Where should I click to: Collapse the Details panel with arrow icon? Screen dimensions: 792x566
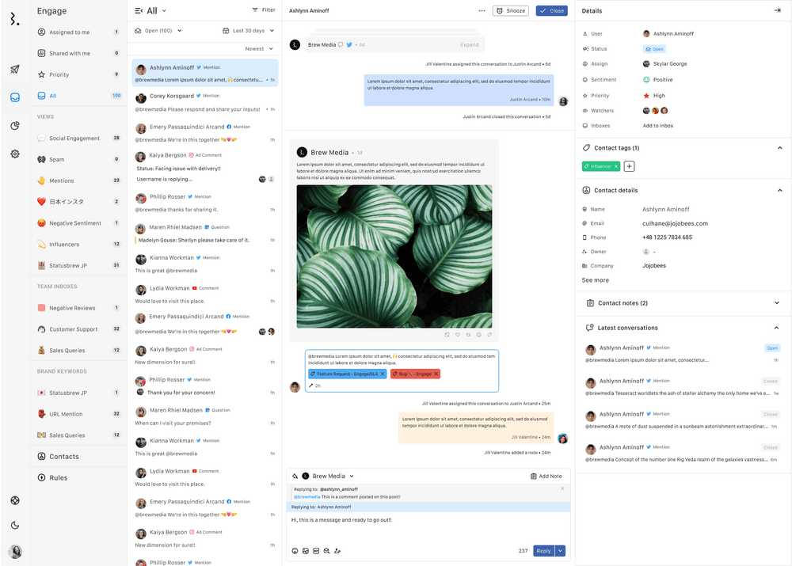(777, 10)
